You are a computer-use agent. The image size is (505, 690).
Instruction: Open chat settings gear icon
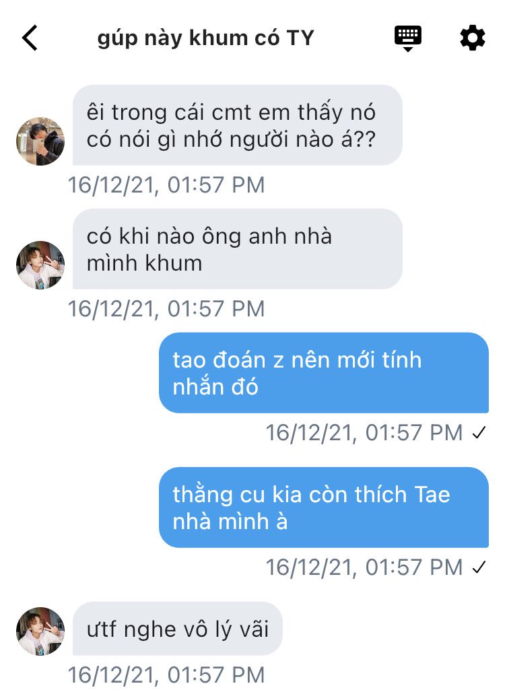tap(473, 38)
